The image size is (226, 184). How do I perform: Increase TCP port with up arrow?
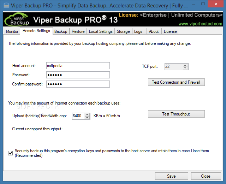[185, 65]
